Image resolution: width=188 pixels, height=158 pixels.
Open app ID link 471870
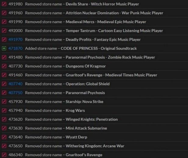tap(16, 48)
